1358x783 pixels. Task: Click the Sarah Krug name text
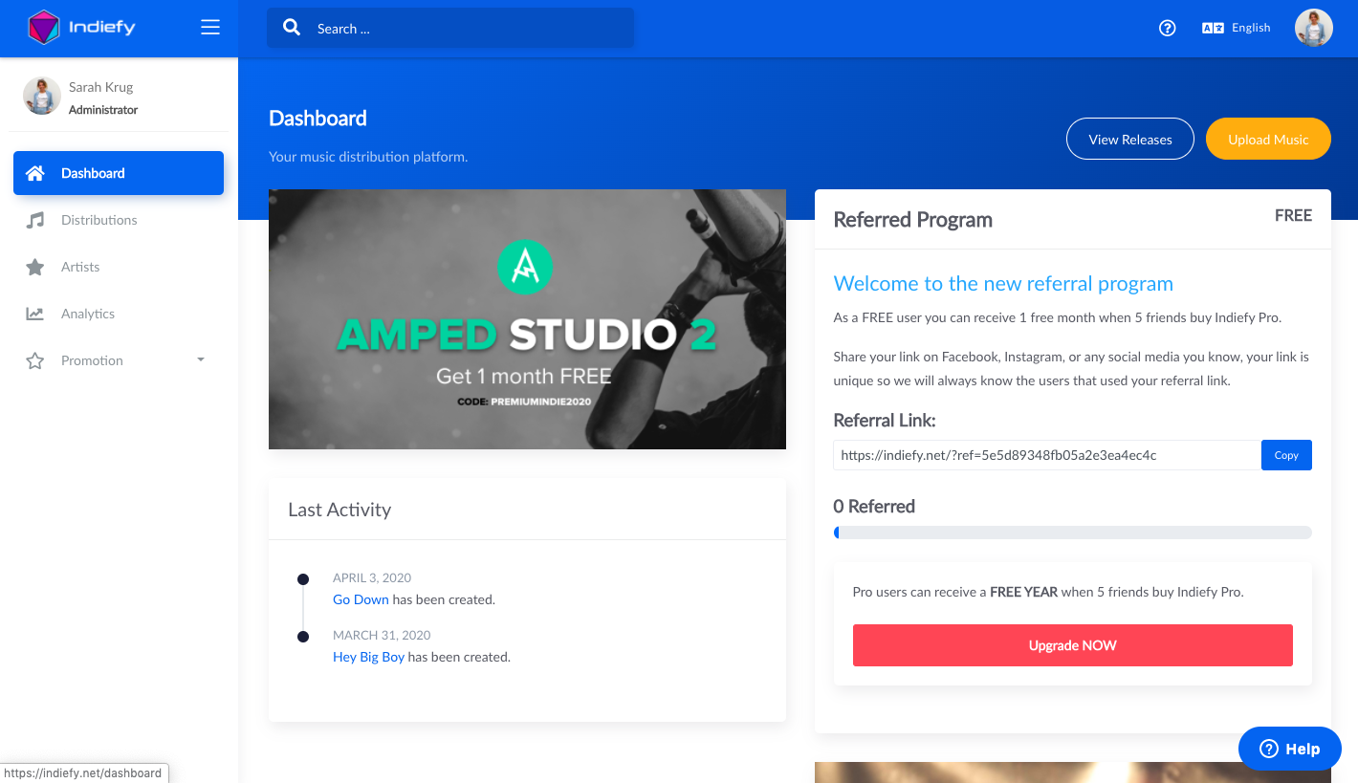[101, 87]
